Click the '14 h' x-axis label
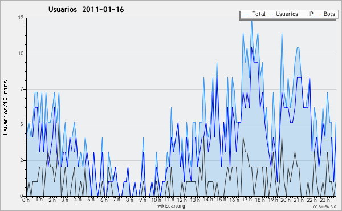 (x=208, y=200)
